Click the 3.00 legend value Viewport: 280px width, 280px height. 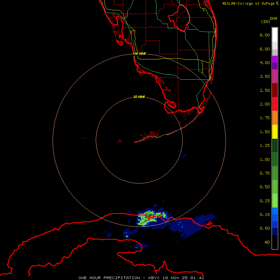[265, 77]
